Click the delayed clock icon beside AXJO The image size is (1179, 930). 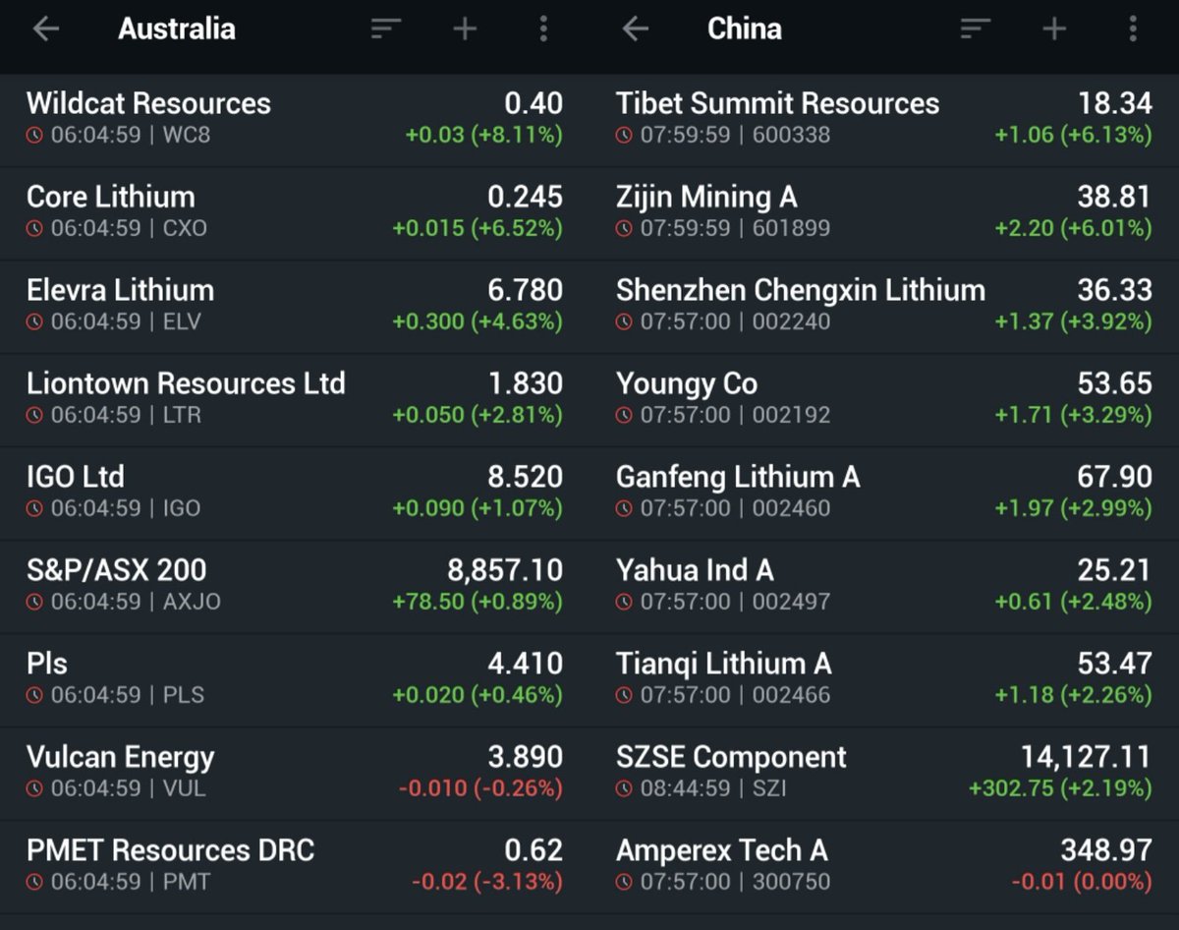coord(35,603)
